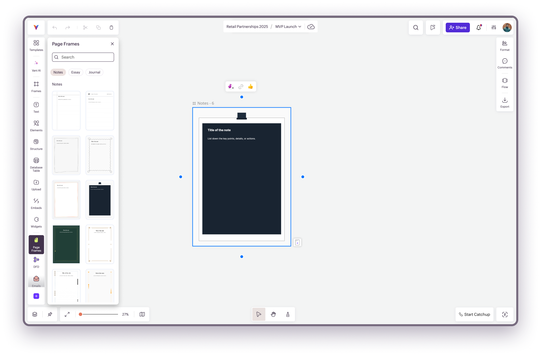Close the Page Frames panel
541x356 pixels.
(x=112, y=44)
